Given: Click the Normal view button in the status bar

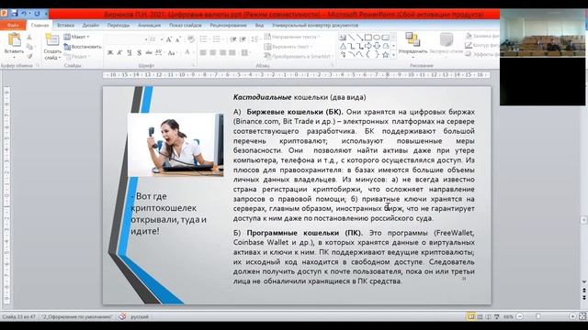Looking at the screenshot, I should 470,316.
